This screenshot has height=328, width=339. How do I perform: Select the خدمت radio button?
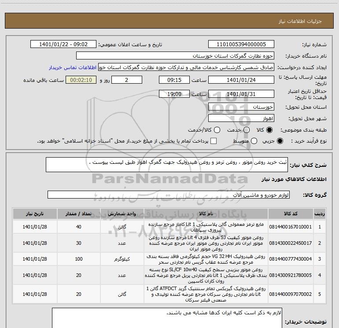(x=247, y=130)
